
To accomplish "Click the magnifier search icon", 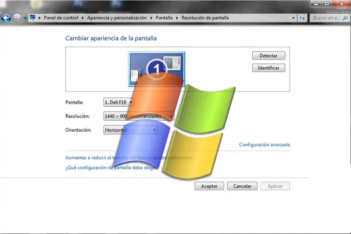I will (345, 18).
